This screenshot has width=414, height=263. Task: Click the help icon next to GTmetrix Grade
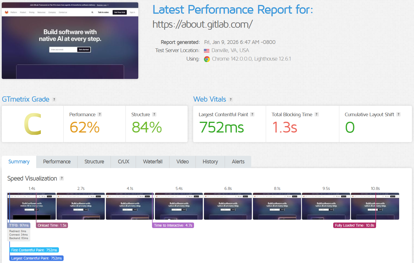click(54, 100)
